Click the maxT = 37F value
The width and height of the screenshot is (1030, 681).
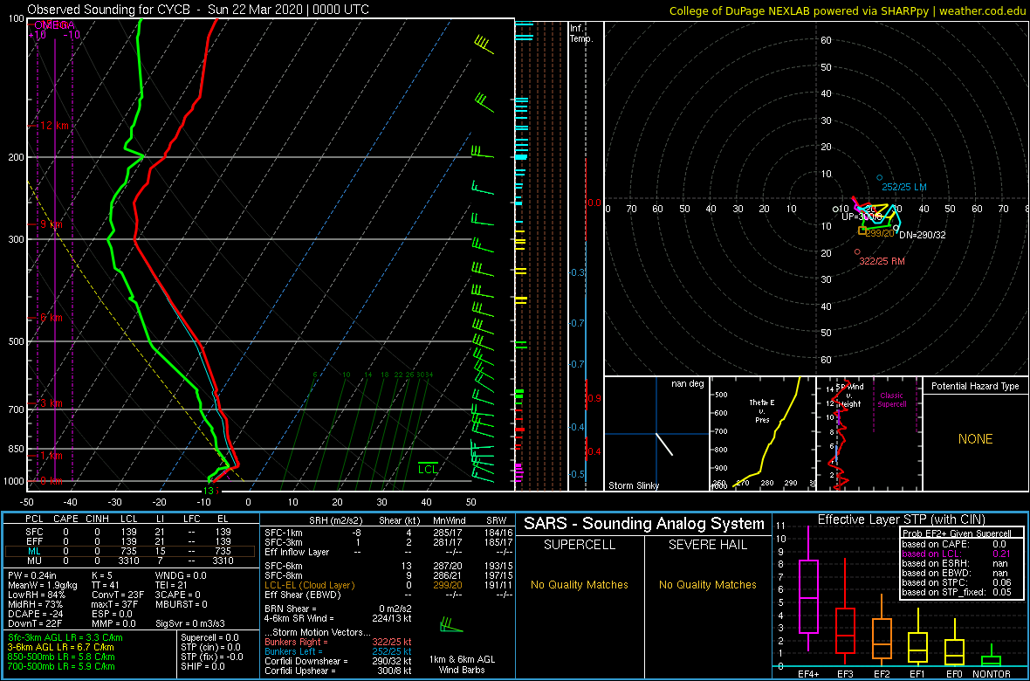point(115,604)
